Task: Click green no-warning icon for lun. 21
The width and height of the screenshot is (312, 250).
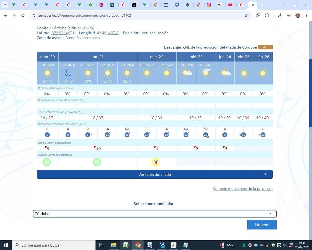Action: pyautogui.click(x=97, y=162)
